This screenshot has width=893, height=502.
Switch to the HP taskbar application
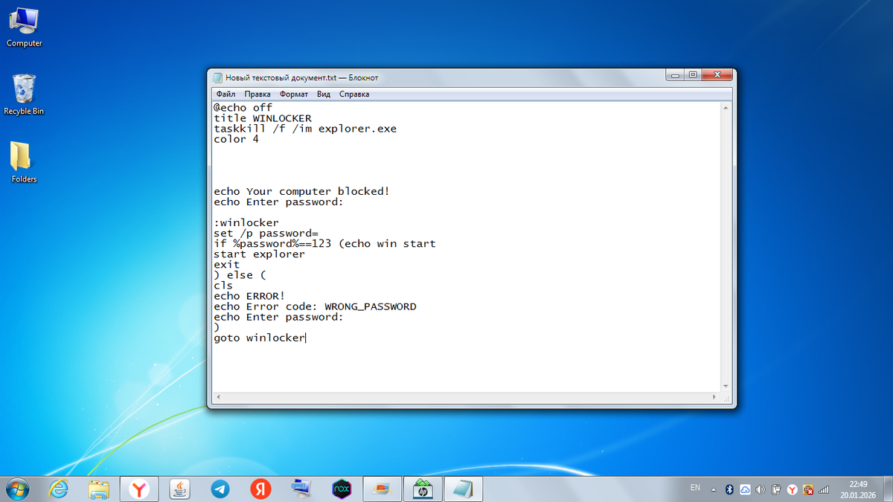(422, 489)
